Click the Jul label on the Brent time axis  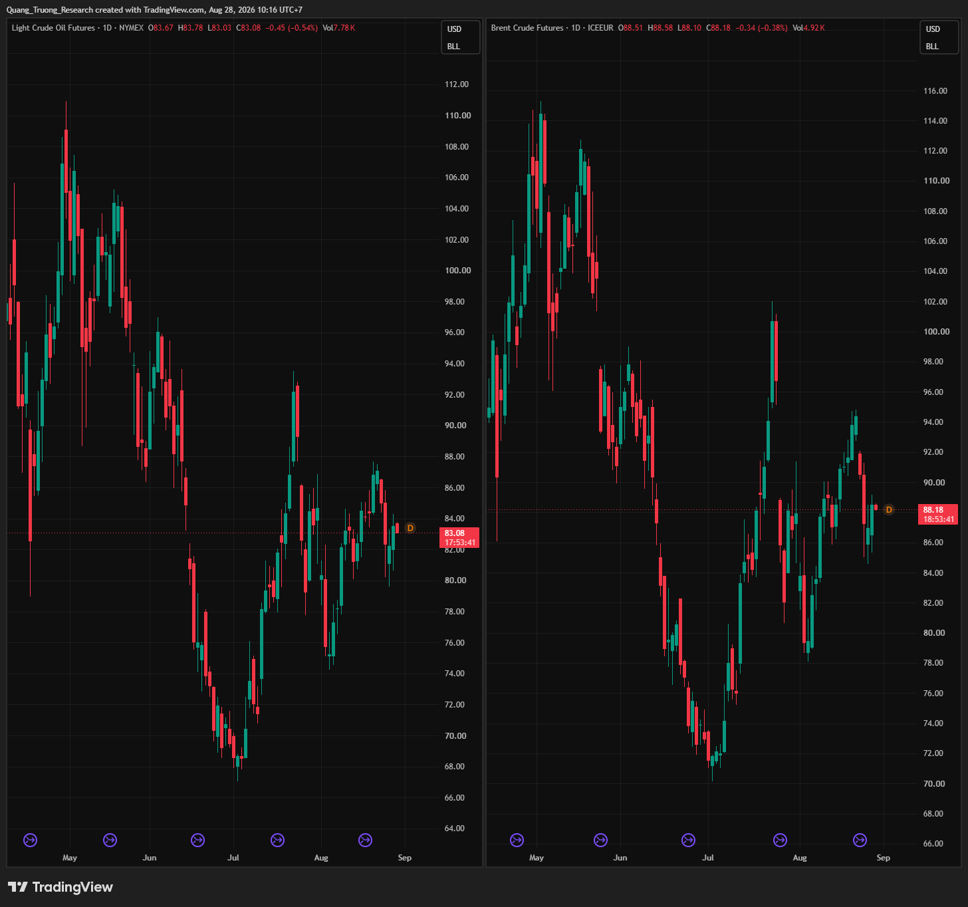click(708, 858)
